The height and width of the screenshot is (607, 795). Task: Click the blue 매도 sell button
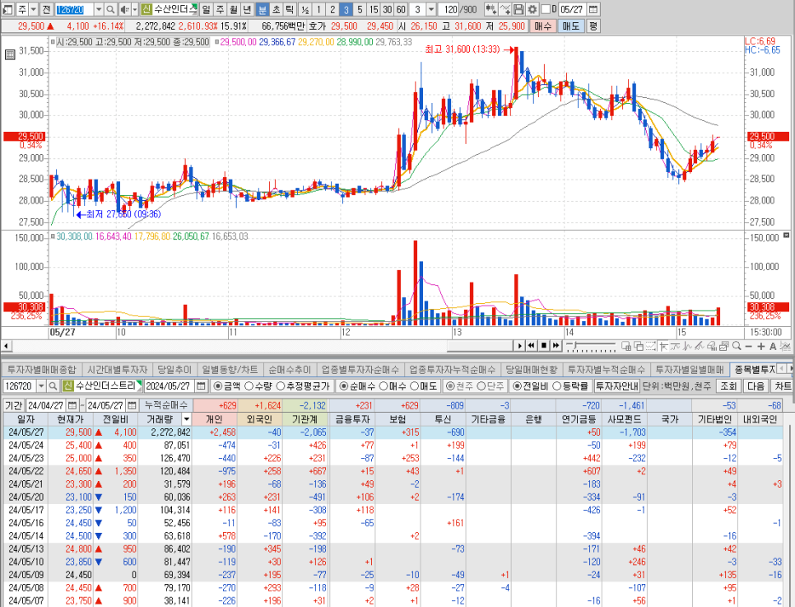tap(571, 26)
